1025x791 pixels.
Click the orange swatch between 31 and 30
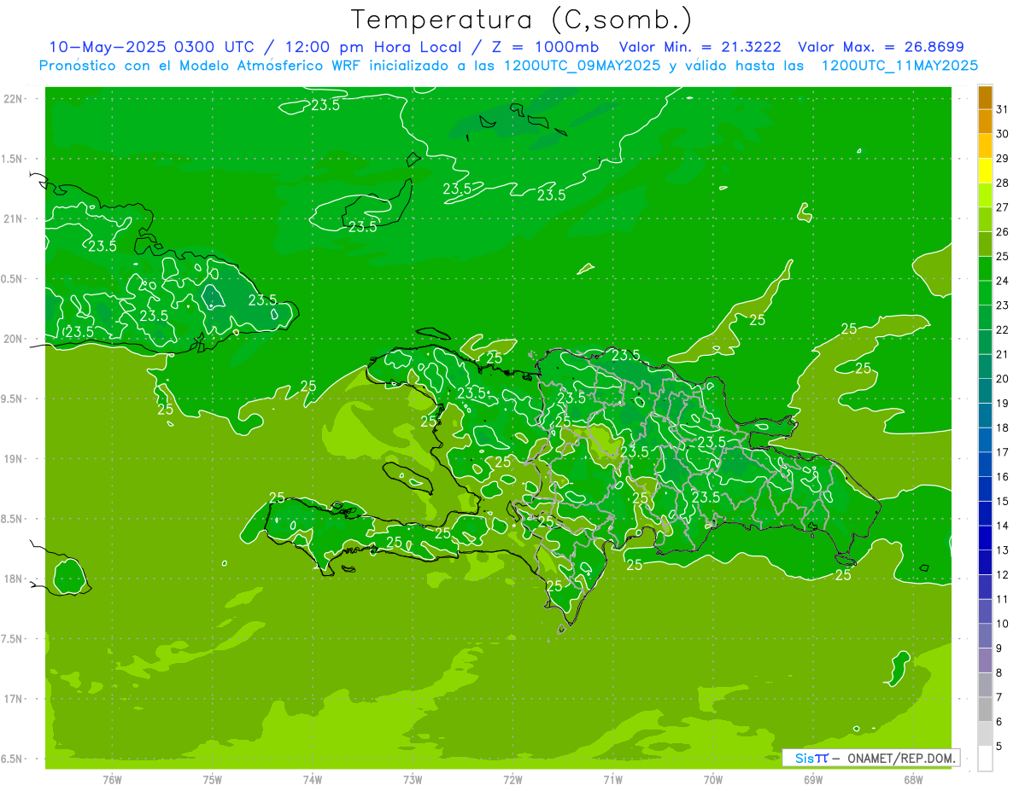[x=985, y=121]
